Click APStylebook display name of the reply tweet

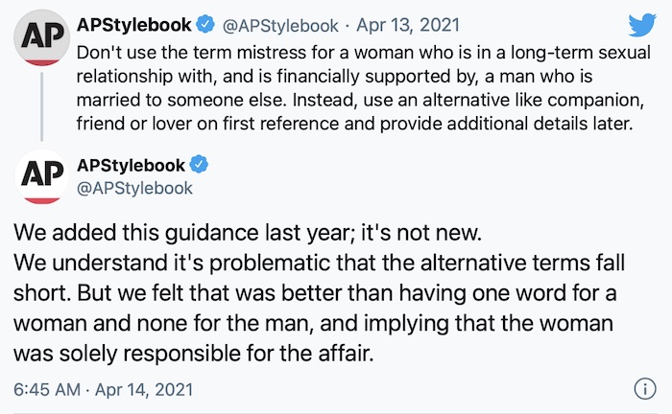coord(132,166)
